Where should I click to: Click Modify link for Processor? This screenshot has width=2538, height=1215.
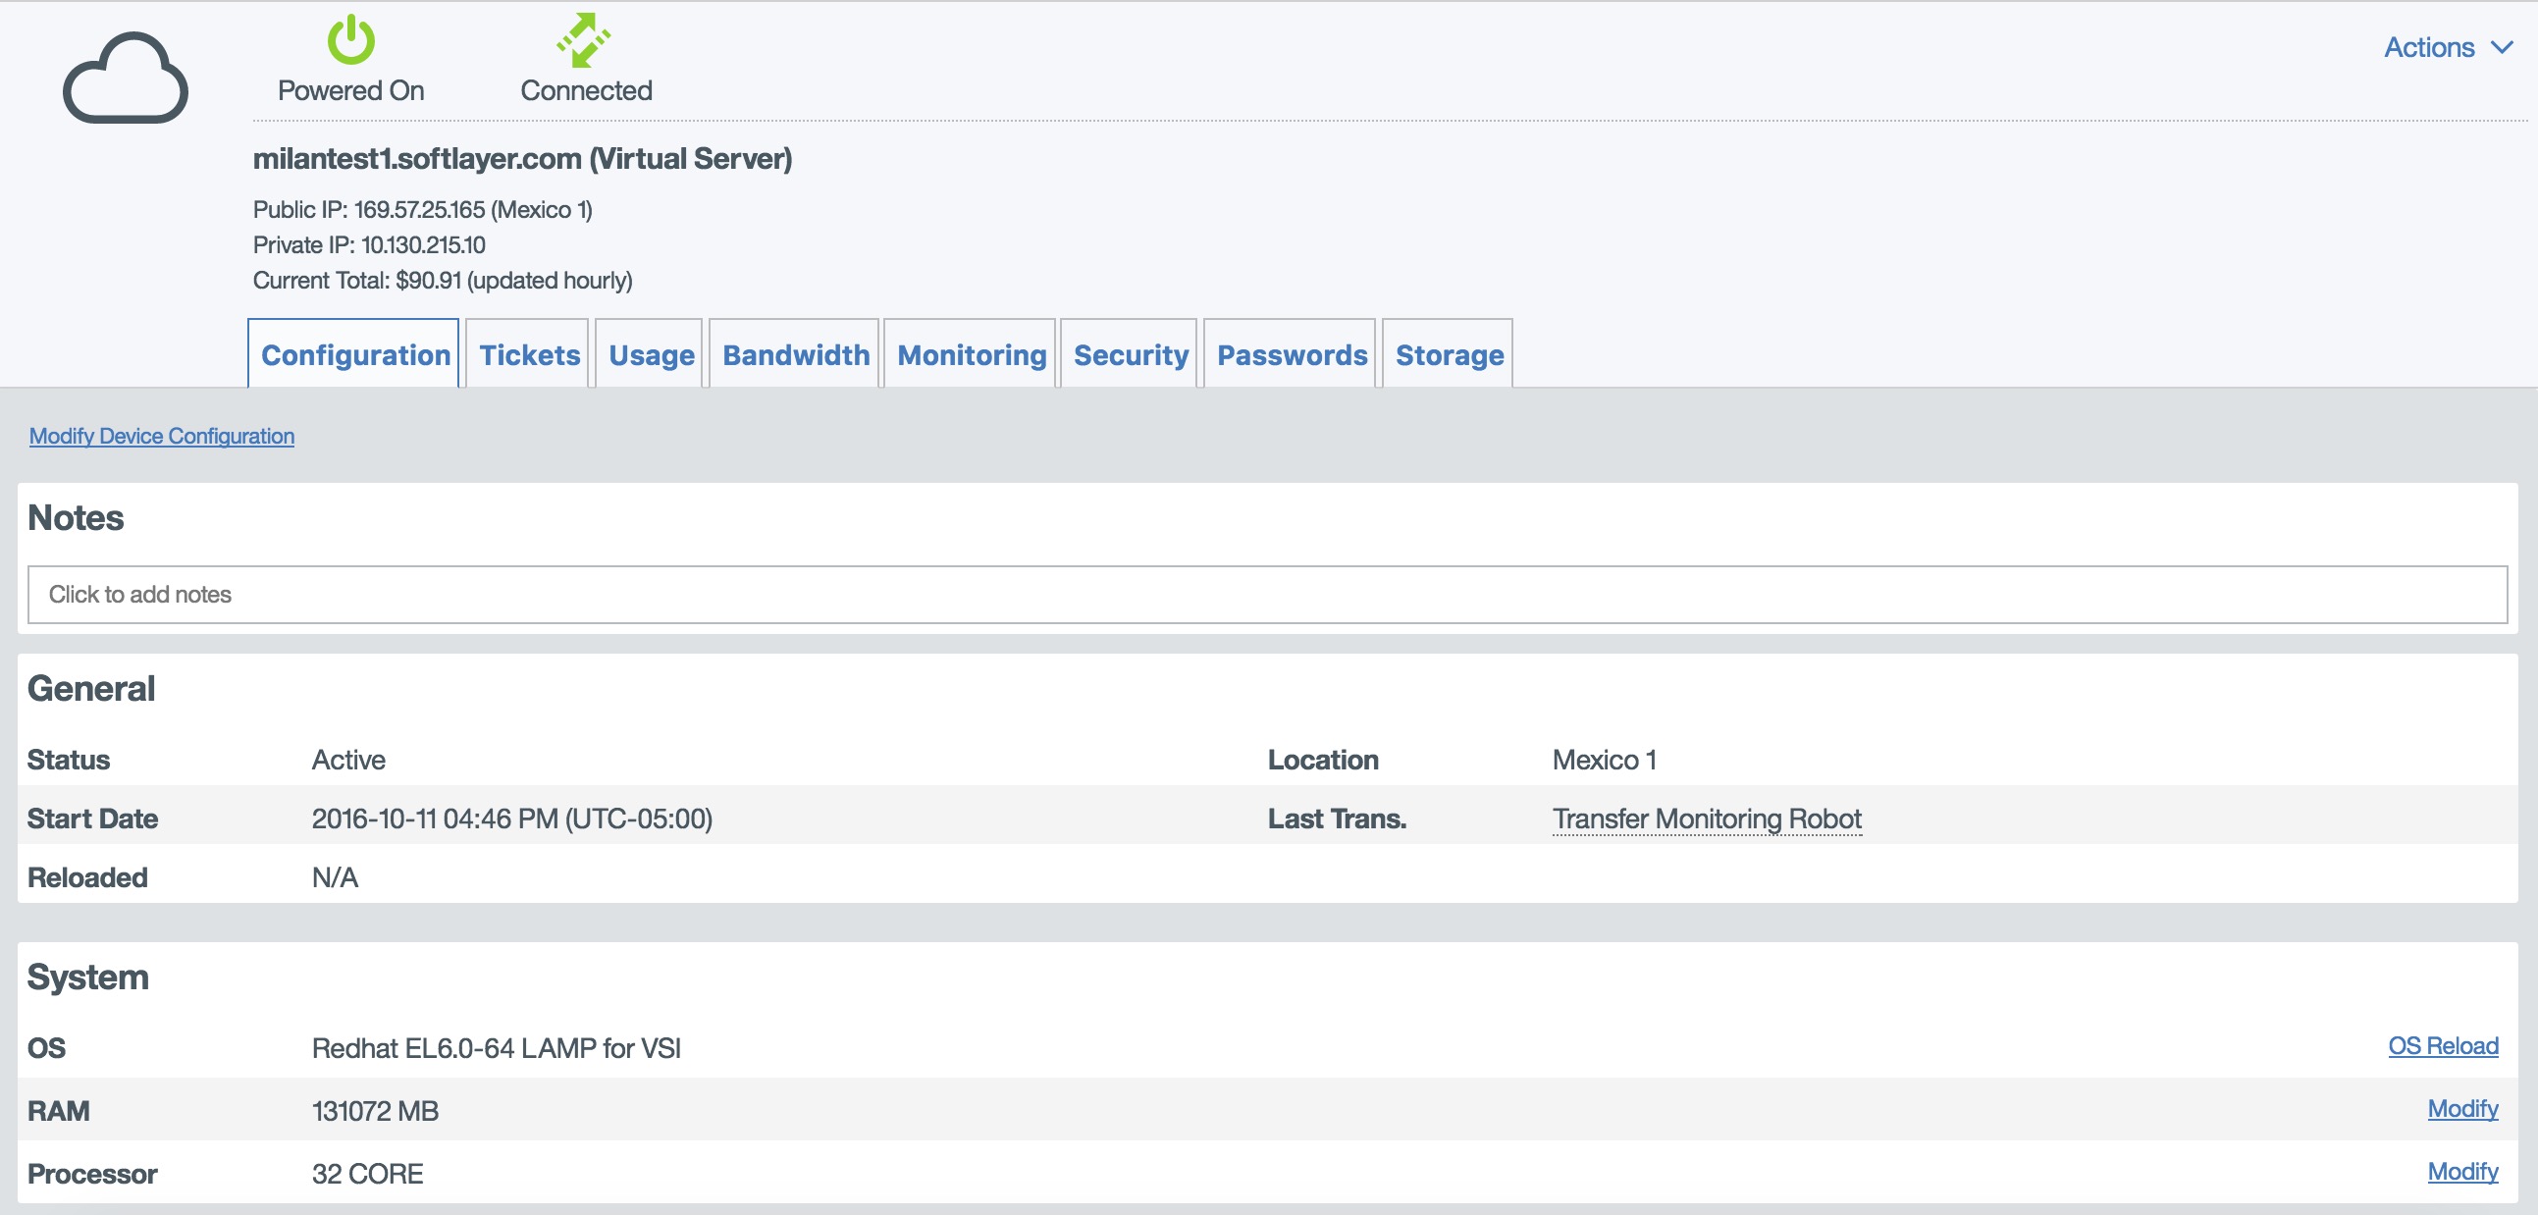2461,1172
